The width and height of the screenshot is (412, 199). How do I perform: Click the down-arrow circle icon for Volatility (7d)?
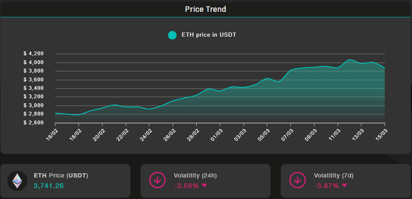[x=298, y=180]
